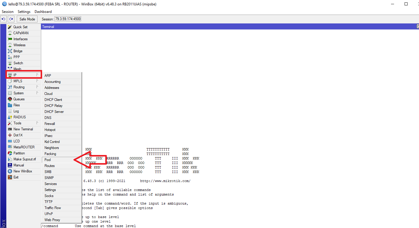Open Cloud in the IP submenu
419x228 pixels.
click(x=62, y=94)
